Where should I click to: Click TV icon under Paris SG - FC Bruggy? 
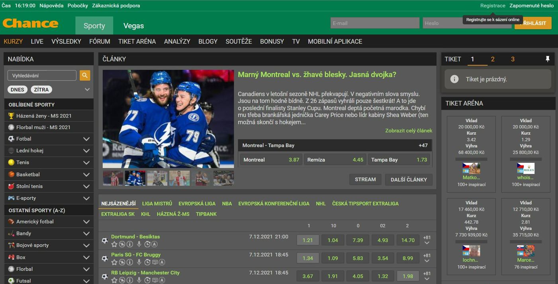tap(155, 262)
